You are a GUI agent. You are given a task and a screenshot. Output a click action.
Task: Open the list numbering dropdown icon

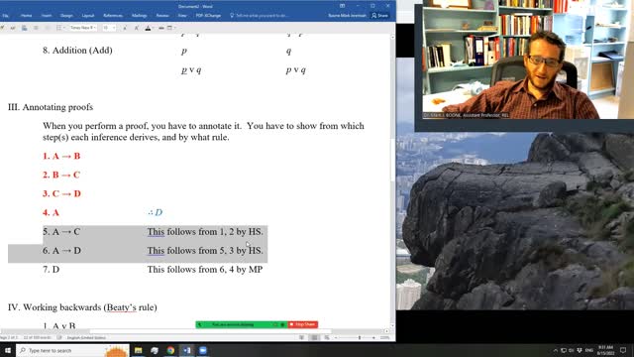coord(59,28)
